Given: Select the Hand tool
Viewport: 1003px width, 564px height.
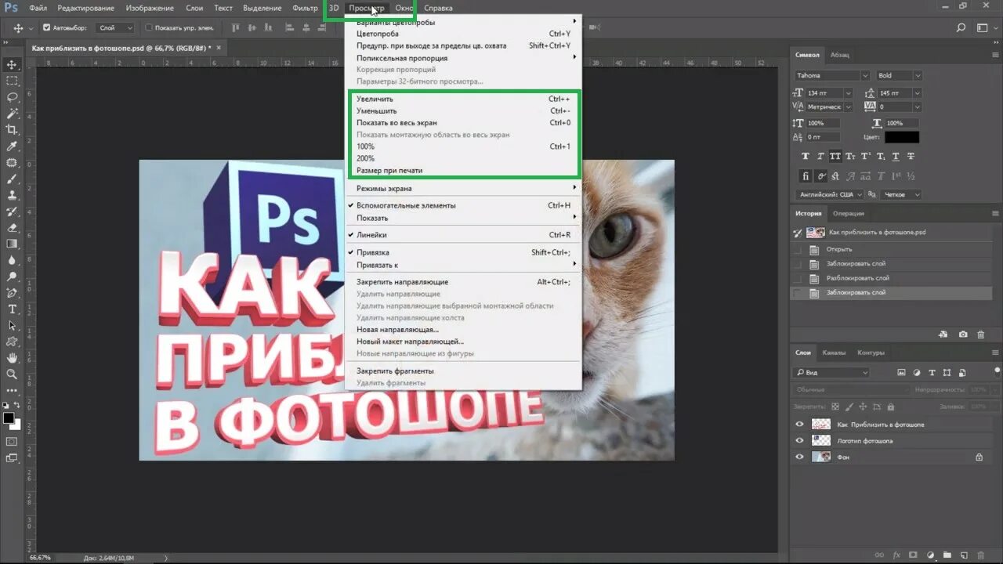Looking at the screenshot, I should (x=12, y=358).
